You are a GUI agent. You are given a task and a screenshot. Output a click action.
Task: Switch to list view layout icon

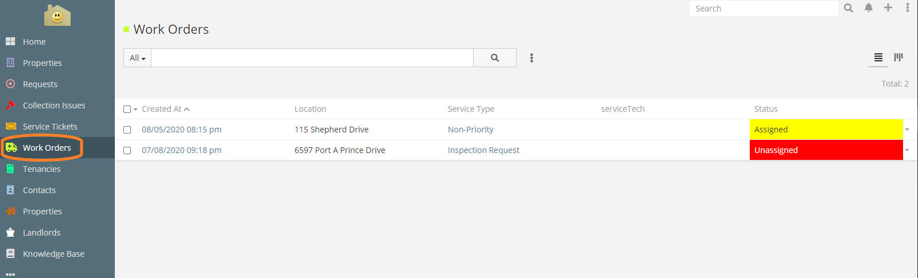878,57
